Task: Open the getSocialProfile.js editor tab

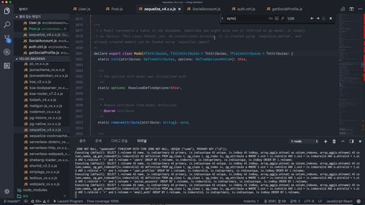Action: coord(285,9)
